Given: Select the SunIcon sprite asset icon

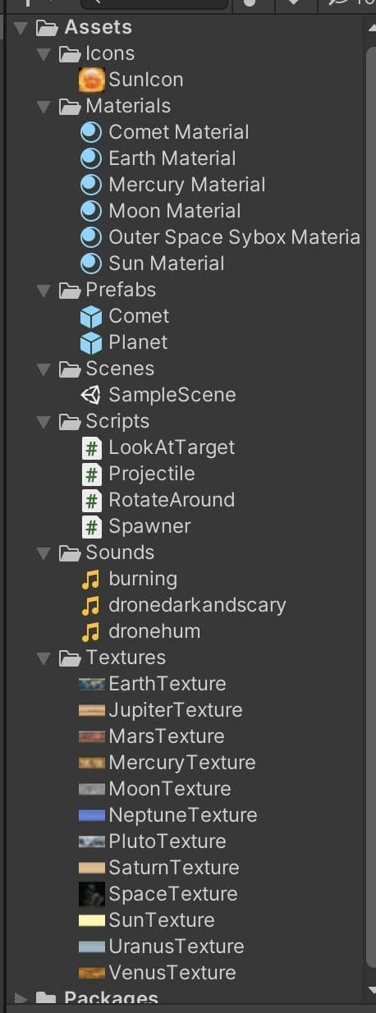Looking at the screenshot, I should [91, 80].
